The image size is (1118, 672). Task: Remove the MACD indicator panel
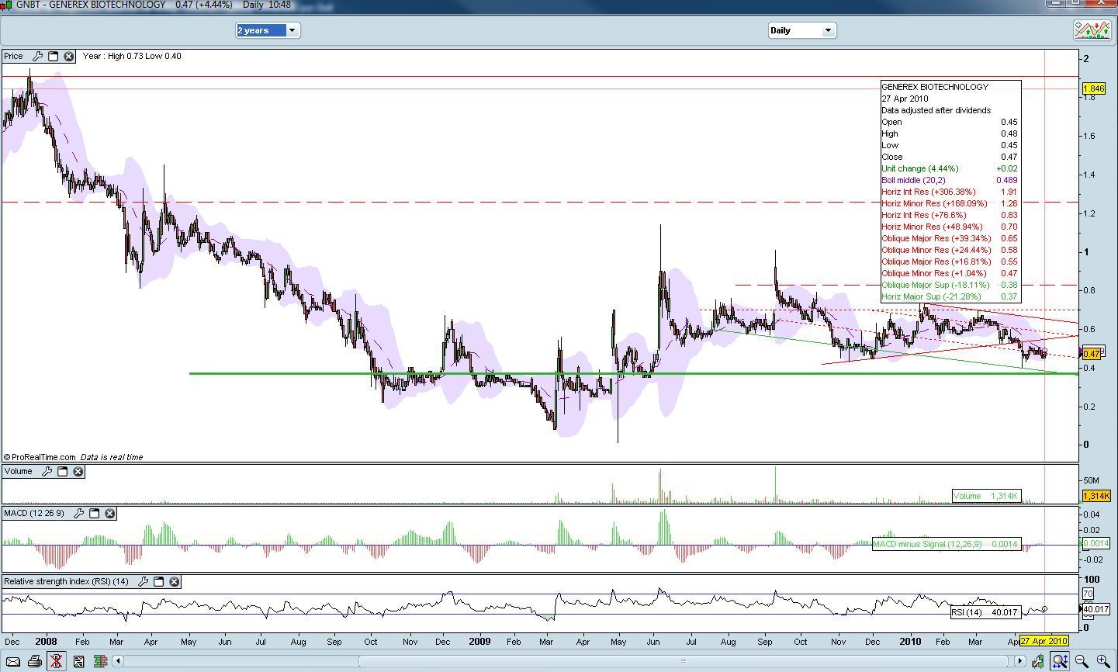click(110, 513)
